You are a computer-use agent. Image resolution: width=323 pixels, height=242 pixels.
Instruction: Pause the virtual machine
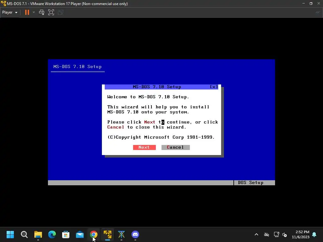pos(27,12)
